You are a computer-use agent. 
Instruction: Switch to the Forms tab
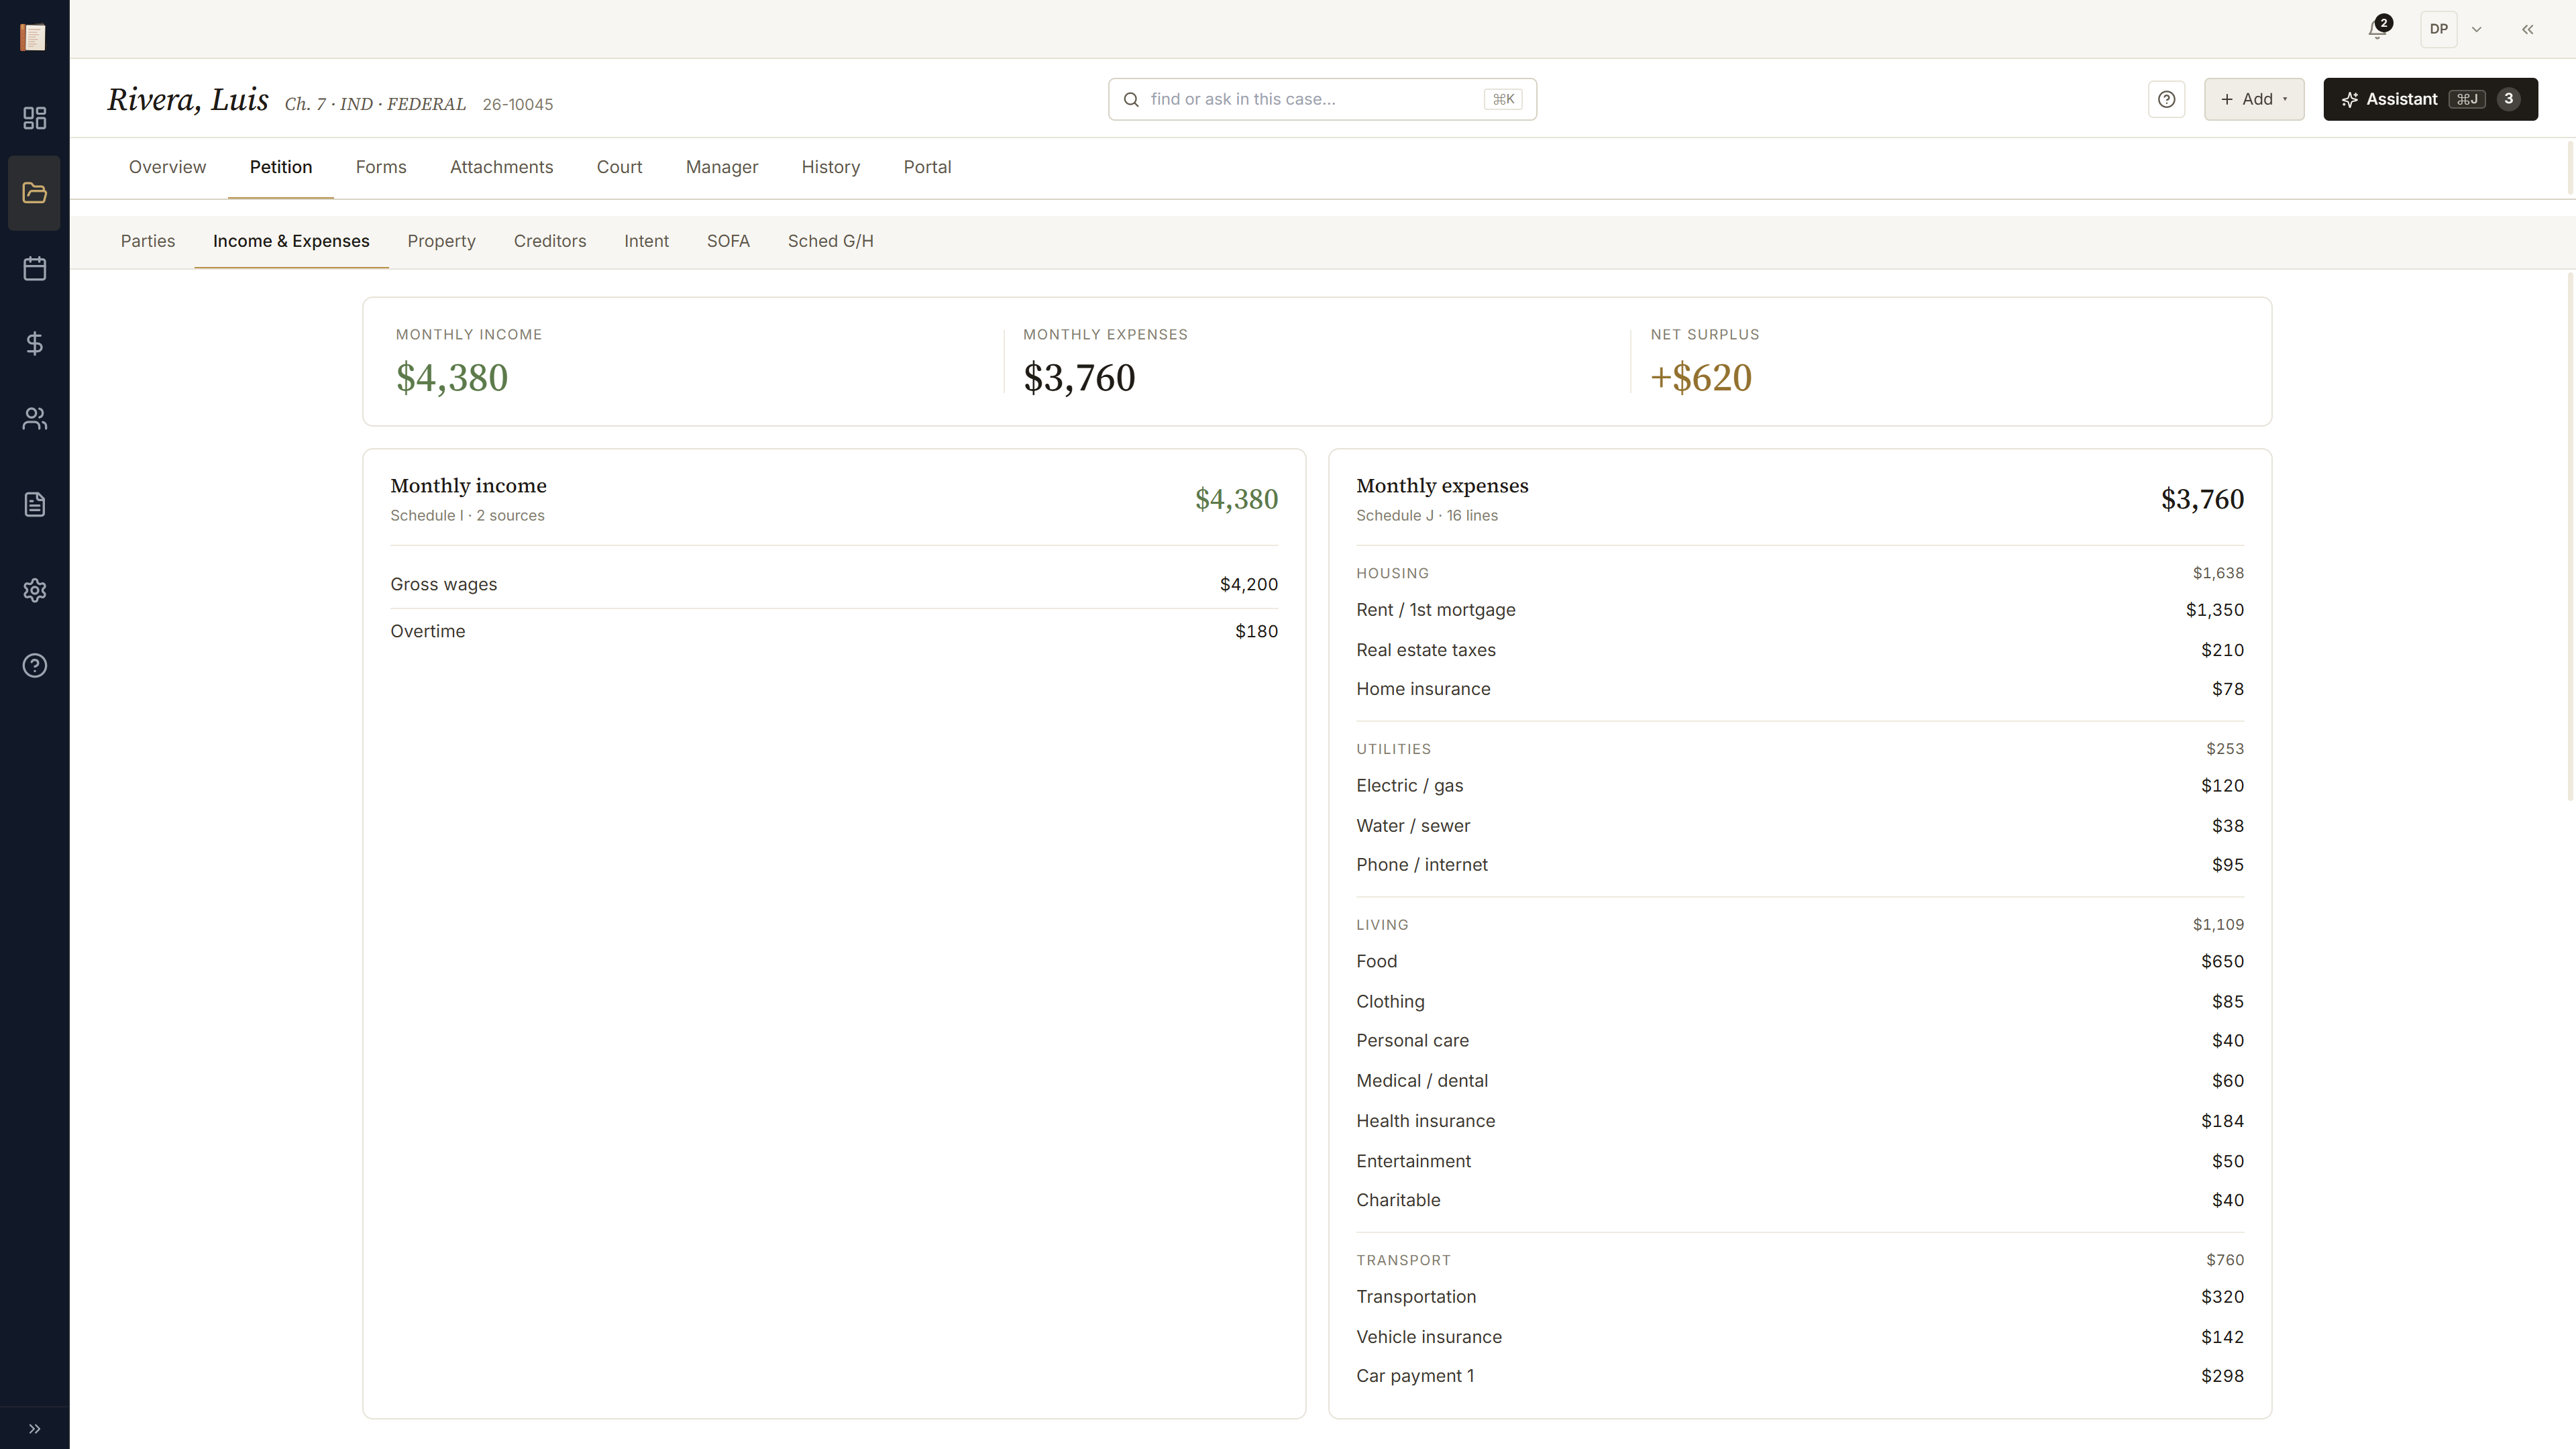tap(381, 167)
